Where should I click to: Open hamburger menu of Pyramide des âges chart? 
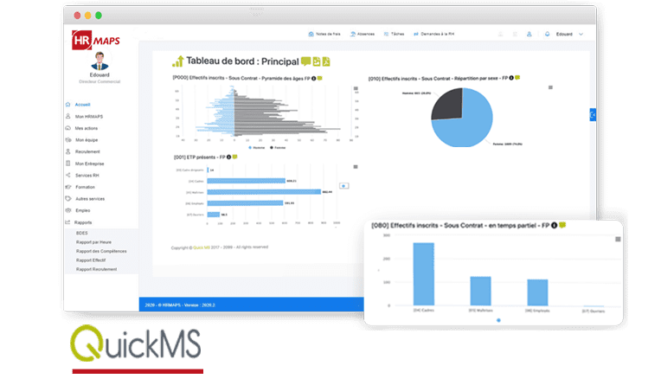[356, 88]
